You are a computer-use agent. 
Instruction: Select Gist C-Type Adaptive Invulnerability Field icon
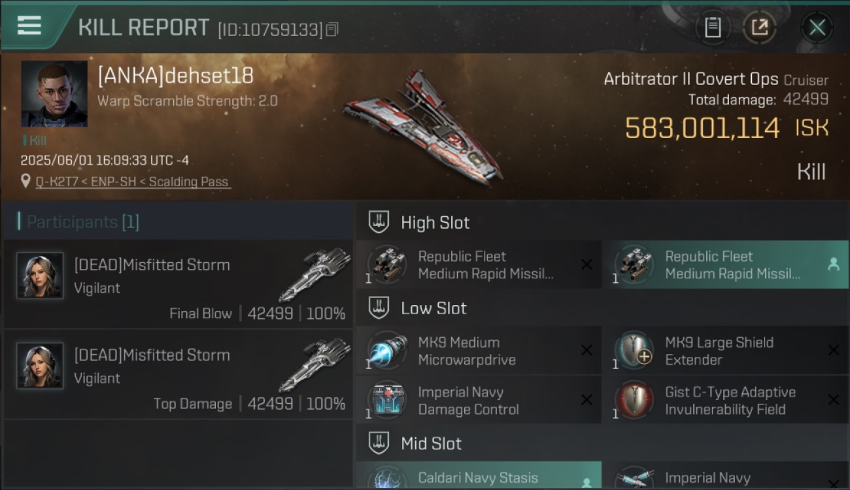634,400
